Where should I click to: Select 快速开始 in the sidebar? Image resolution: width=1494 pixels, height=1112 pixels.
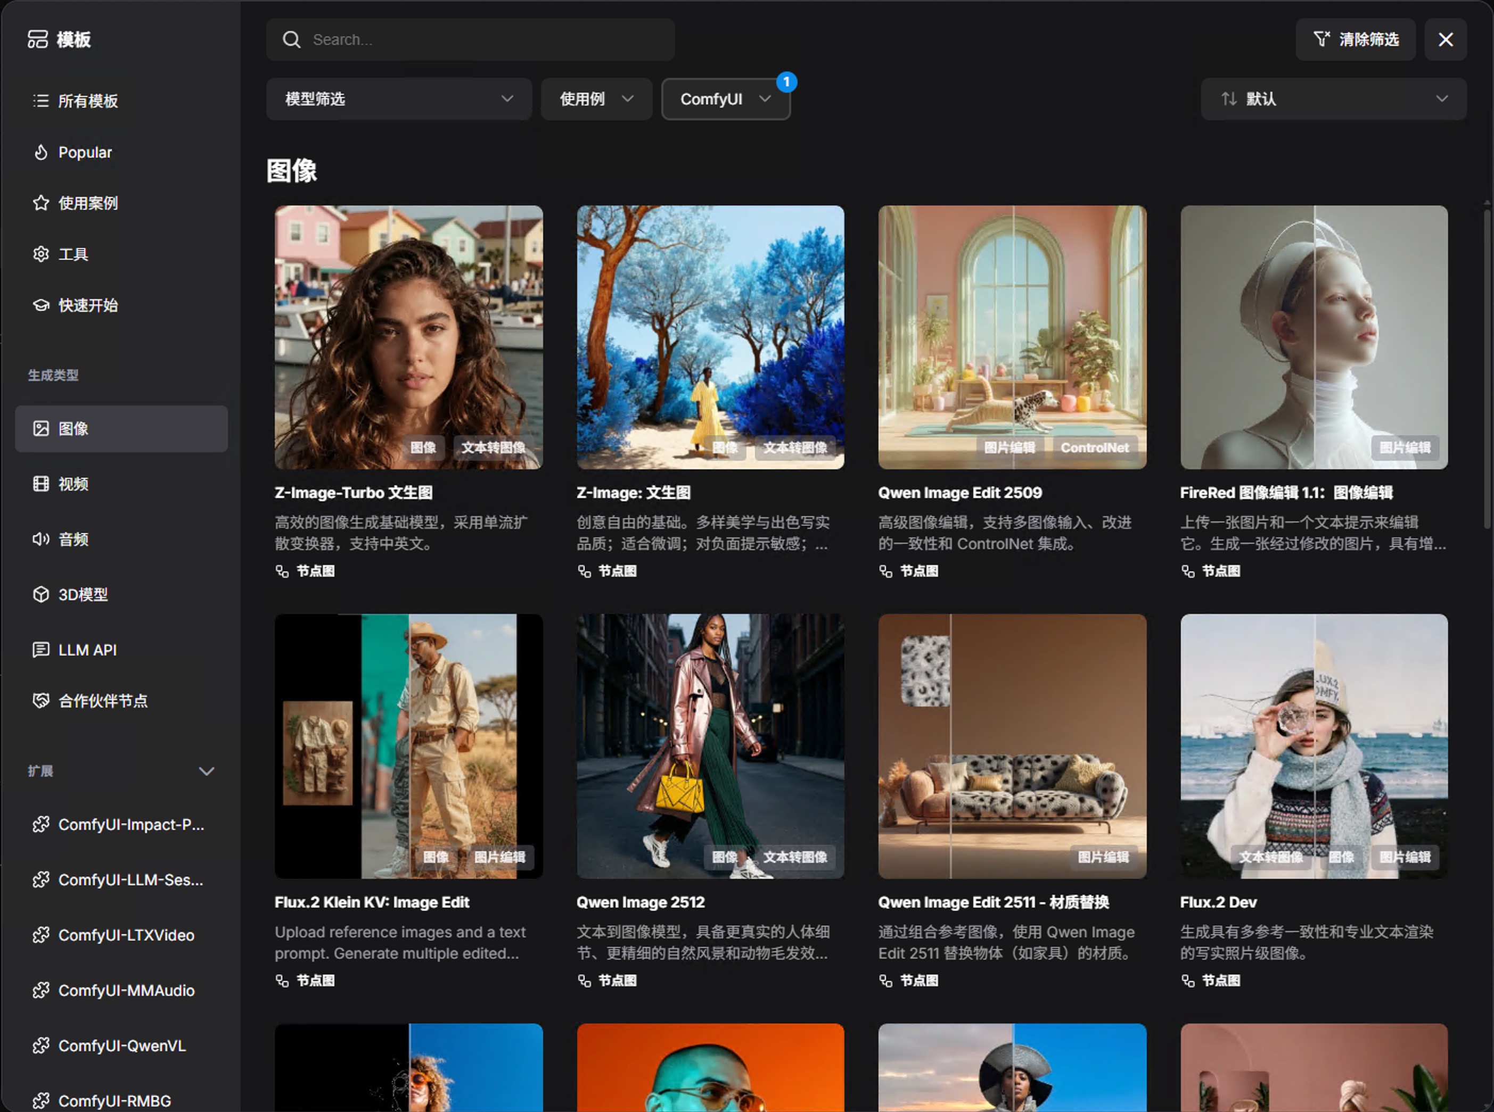point(87,305)
